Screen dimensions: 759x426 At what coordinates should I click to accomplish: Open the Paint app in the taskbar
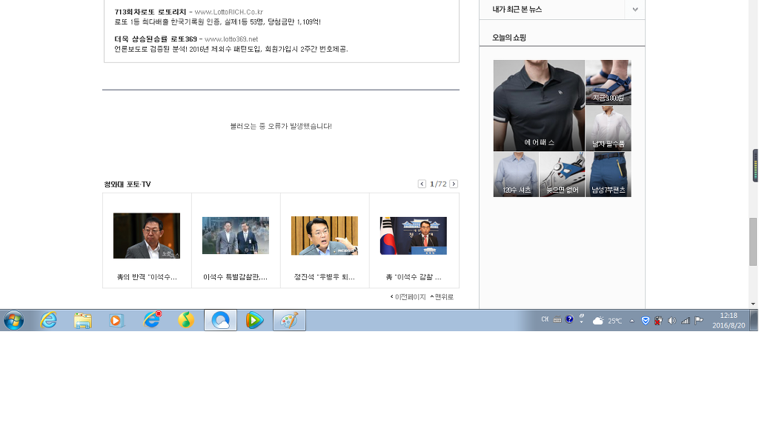[289, 320]
